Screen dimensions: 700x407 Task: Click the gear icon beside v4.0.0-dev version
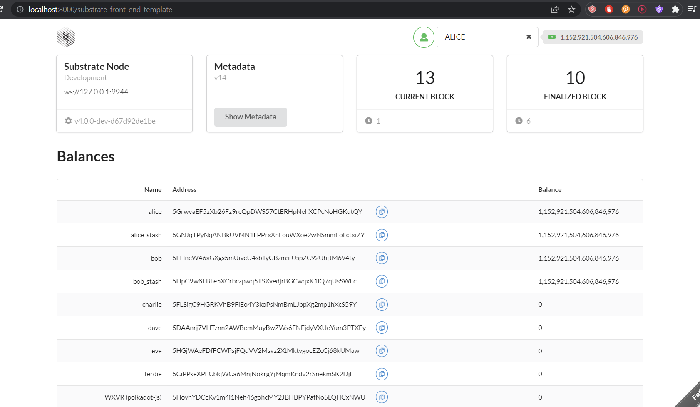click(68, 121)
